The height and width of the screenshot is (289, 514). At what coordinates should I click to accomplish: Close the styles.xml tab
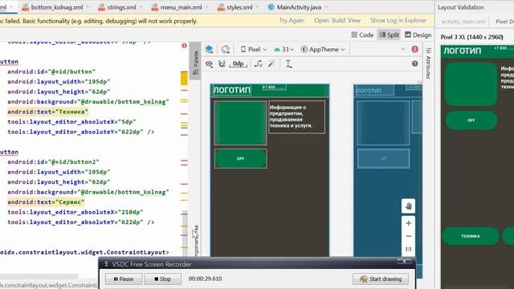pos(258,7)
